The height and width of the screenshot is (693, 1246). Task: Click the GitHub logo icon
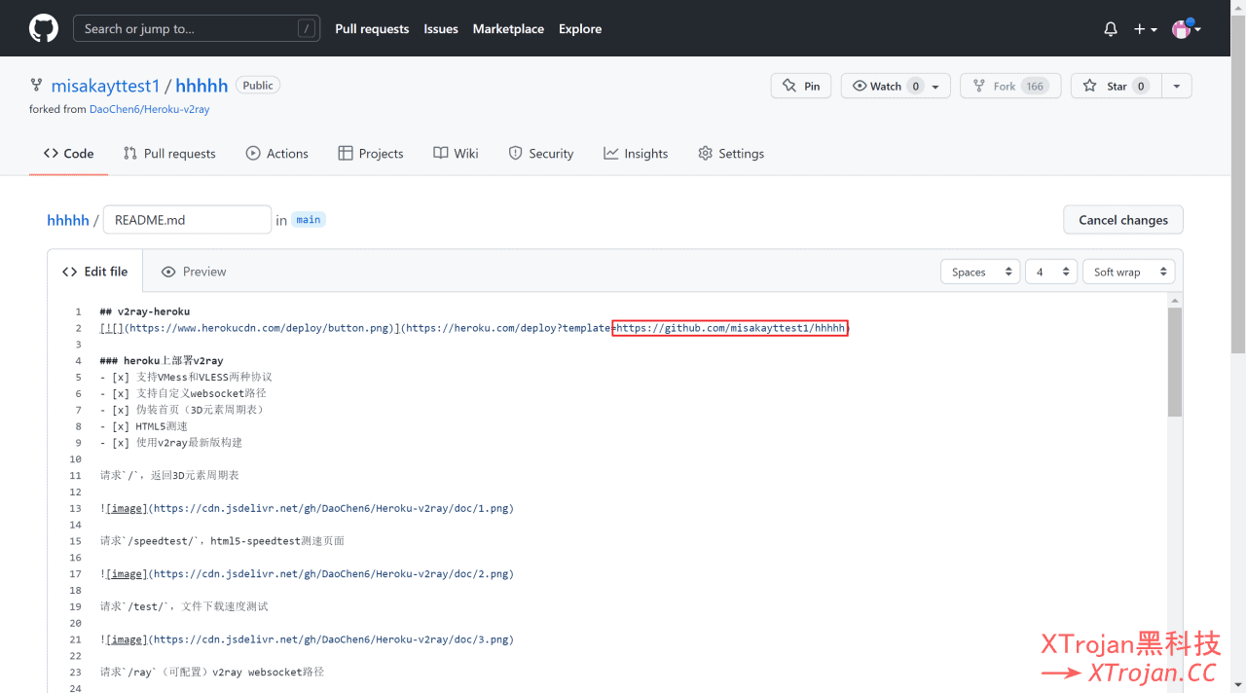(44, 28)
